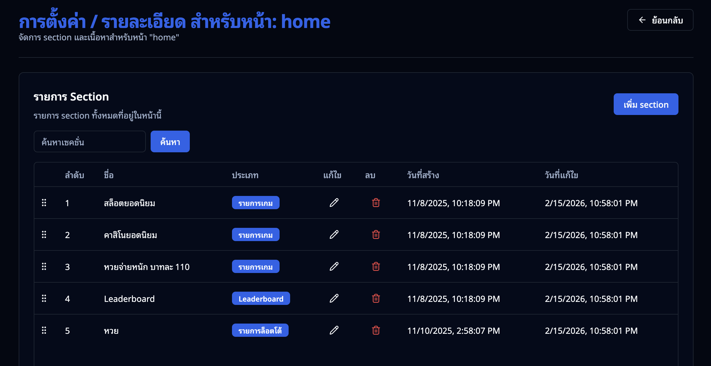Viewport: 711px width, 366px height.
Task: Click the รายการเกม badge on row 1
Action: pos(255,203)
